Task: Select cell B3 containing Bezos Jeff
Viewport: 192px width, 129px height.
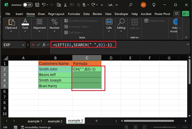Action: [55, 75]
